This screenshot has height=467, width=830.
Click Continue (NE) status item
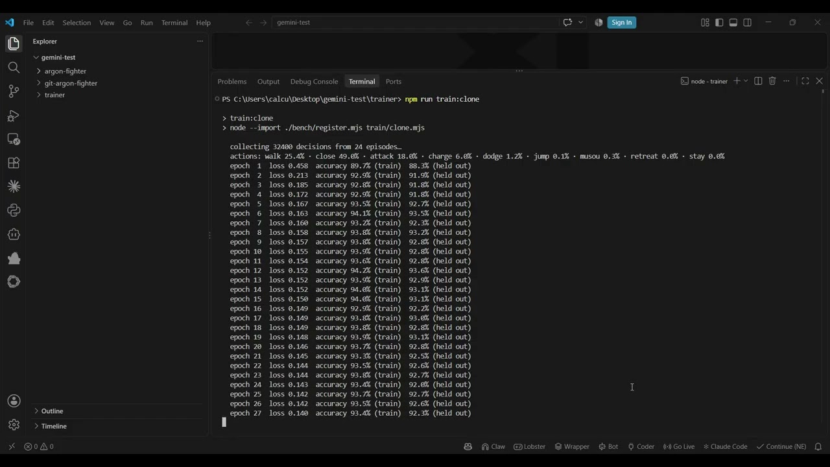point(781,446)
